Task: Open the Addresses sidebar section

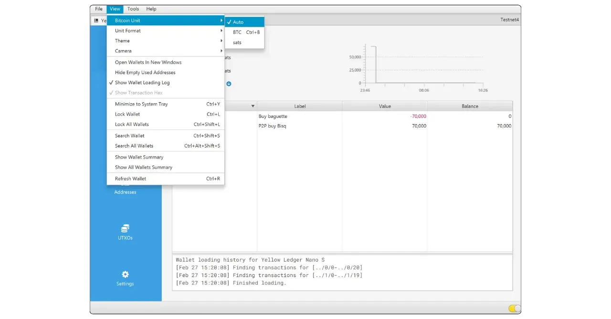Action: [x=125, y=191]
